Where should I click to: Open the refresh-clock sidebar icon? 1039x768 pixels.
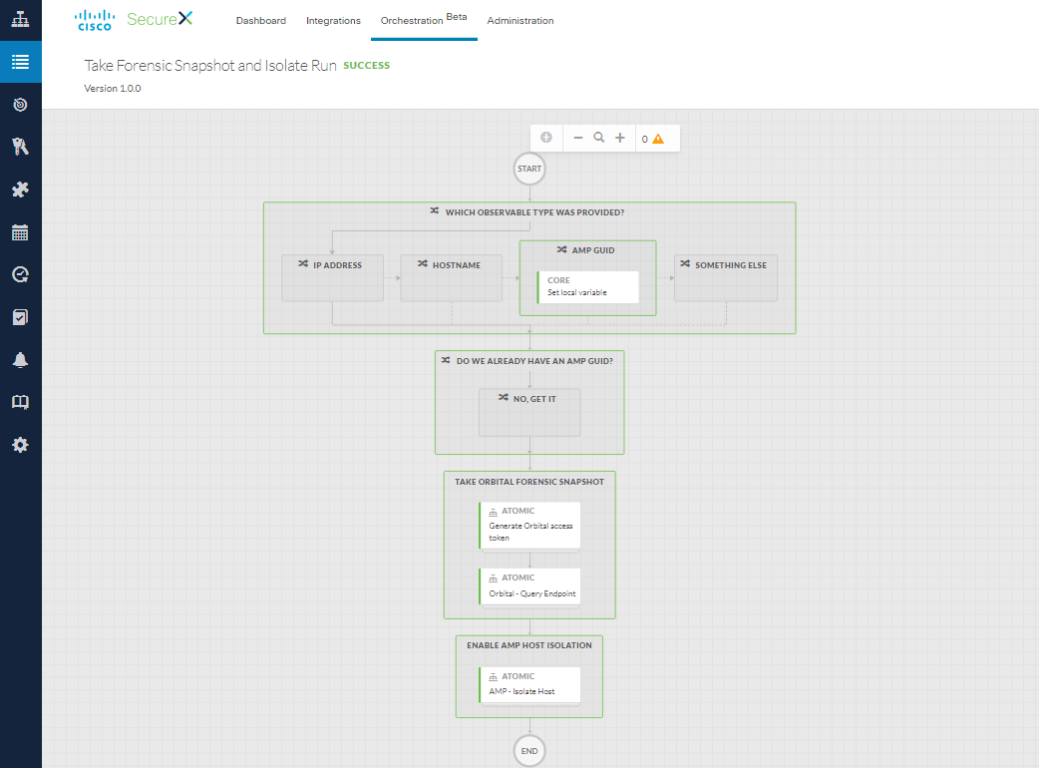click(21, 274)
